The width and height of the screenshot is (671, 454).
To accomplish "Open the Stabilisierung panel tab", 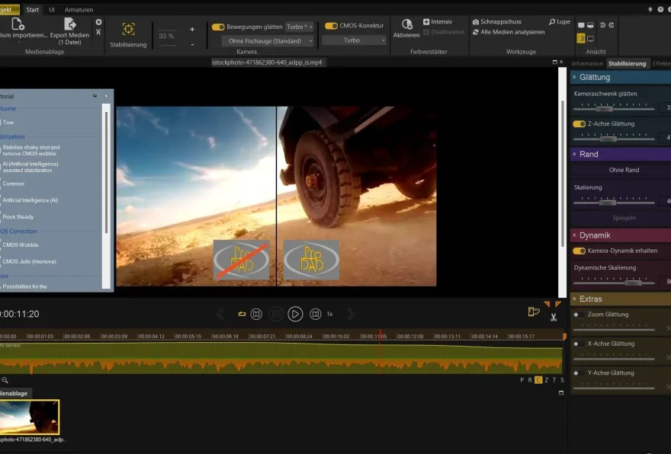I will (627, 64).
